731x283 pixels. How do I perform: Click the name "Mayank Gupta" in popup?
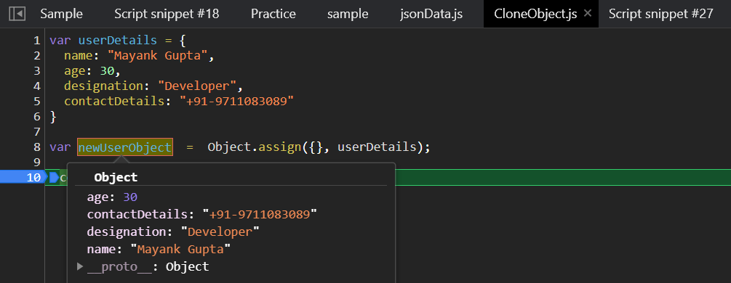tap(180, 249)
